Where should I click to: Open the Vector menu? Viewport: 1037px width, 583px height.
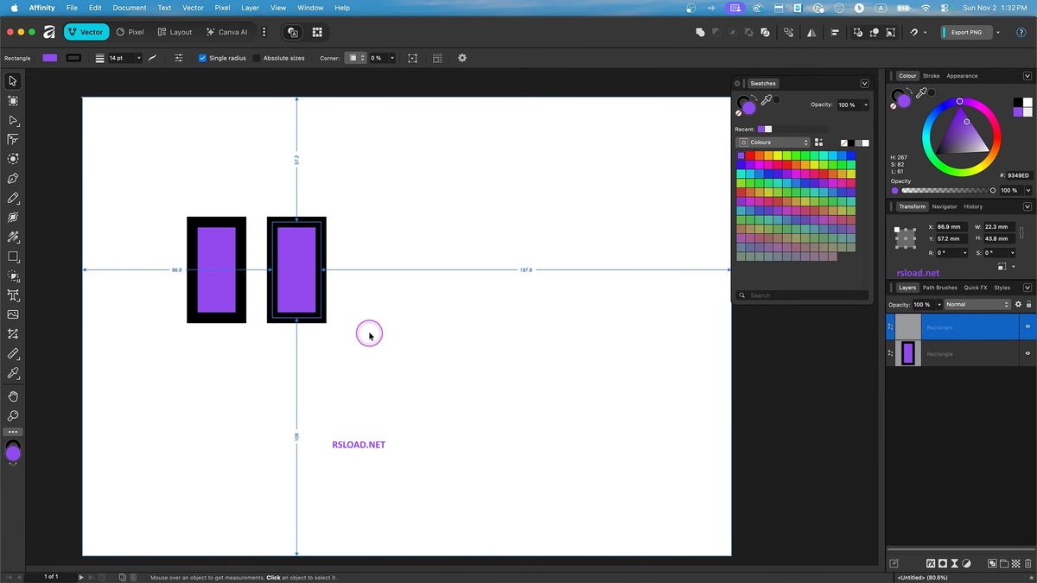192,8
